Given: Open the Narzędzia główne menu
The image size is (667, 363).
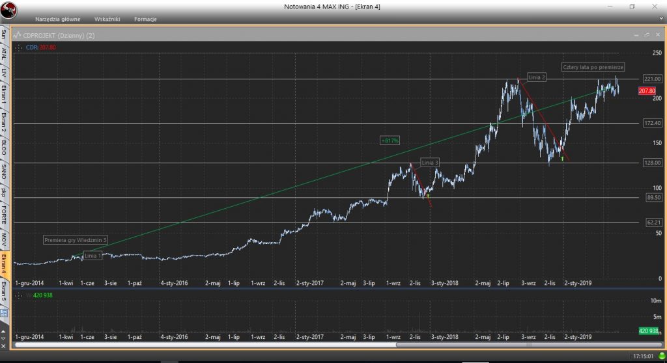Looking at the screenshot, I should tap(57, 19).
